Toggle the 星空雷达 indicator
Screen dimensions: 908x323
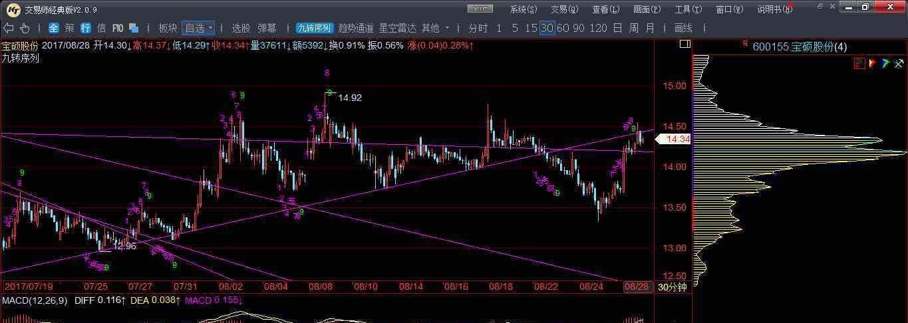[x=398, y=28]
